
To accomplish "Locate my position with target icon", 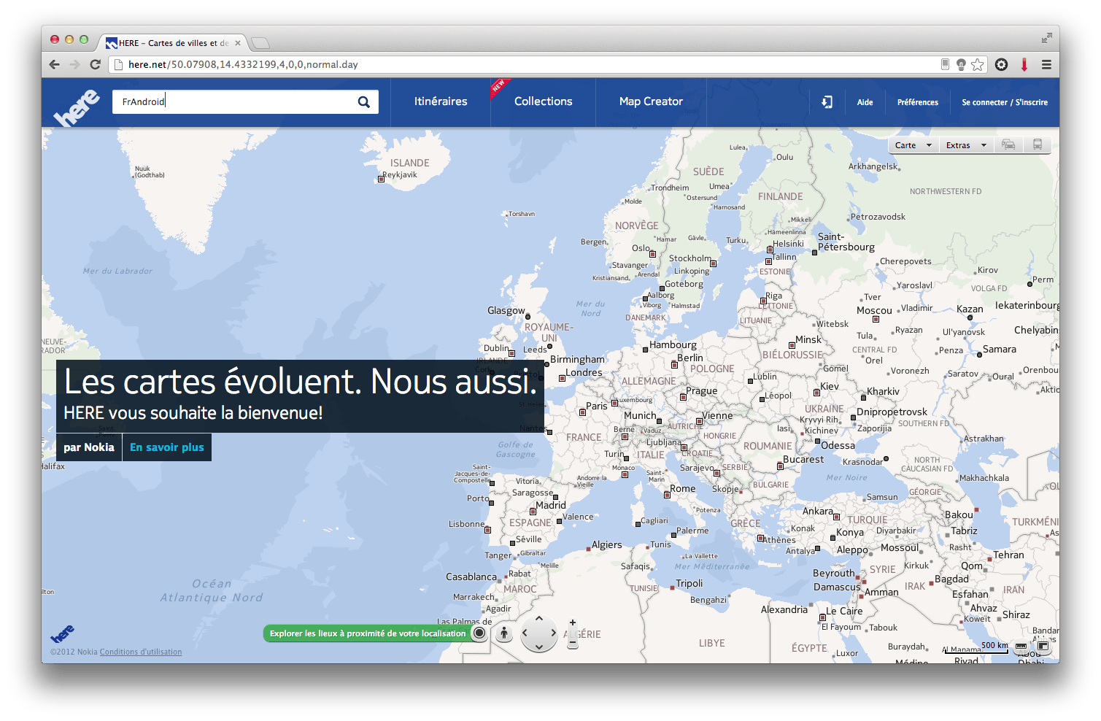I will (479, 633).
